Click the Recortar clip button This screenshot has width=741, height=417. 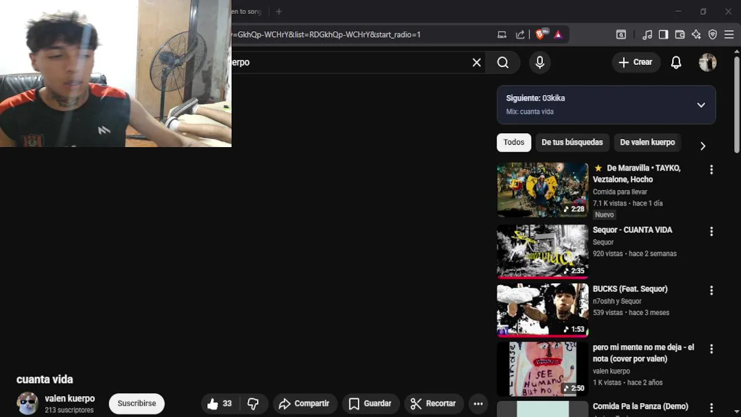pos(433,404)
